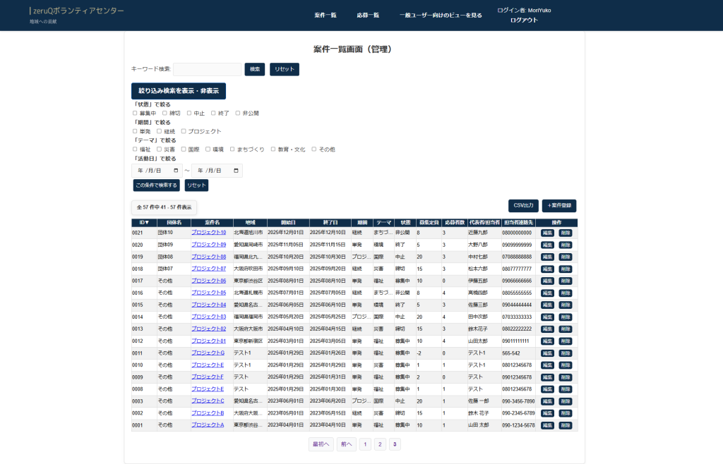Viewport: 723px width, 464px height.
Task: Sort by ID▼ column header
Action: pos(144,223)
